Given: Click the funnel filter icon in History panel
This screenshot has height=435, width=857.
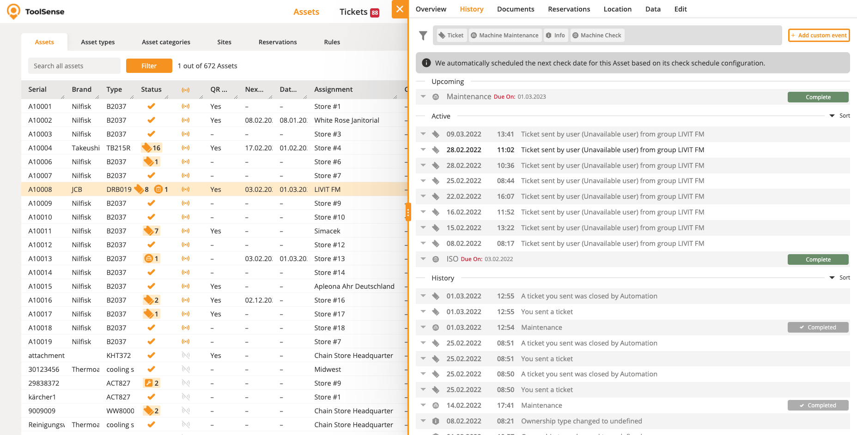Looking at the screenshot, I should [423, 36].
